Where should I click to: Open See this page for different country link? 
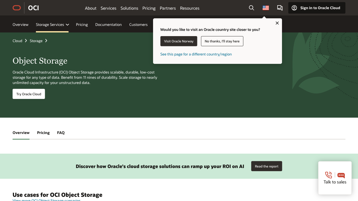pyautogui.click(x=196, y=54)
